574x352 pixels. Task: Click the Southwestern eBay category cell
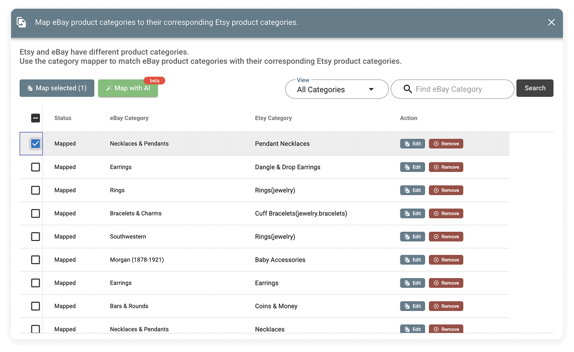[x=128, y=237]
